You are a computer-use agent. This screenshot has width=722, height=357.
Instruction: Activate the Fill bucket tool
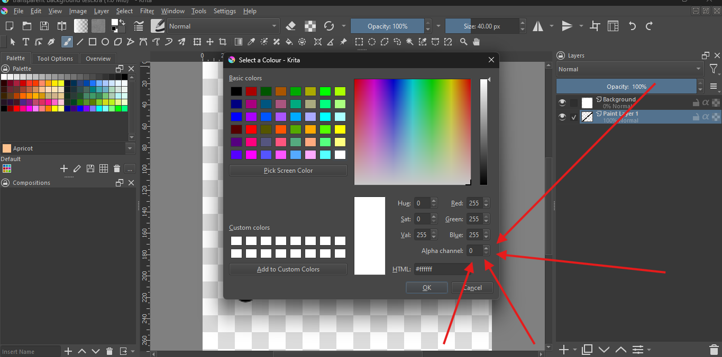pos(289,42)
